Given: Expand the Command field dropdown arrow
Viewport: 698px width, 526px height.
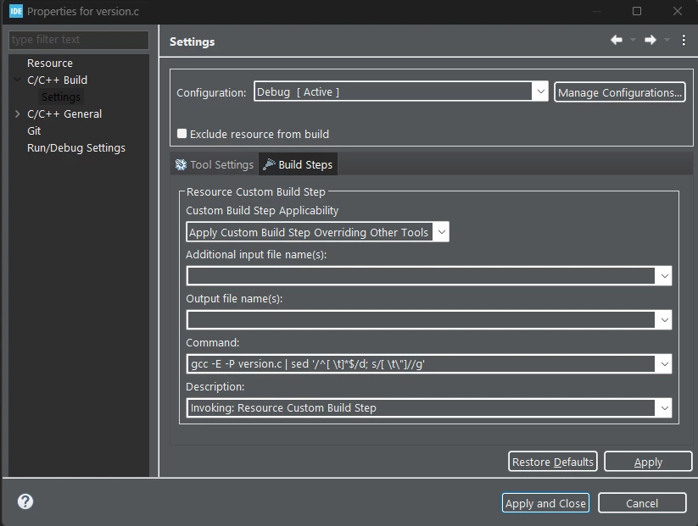Looking at the screenshot, I should click(x=664, y=364).
